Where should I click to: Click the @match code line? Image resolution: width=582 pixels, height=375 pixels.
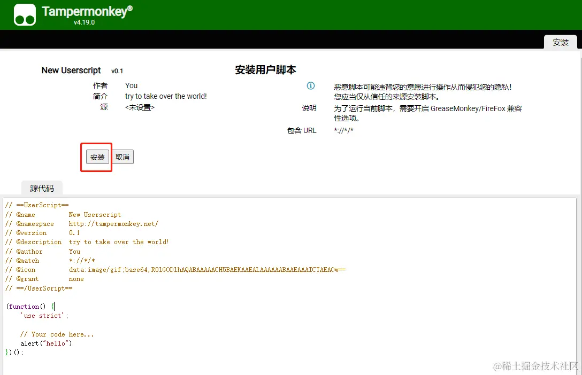click(x=50, y=261)
